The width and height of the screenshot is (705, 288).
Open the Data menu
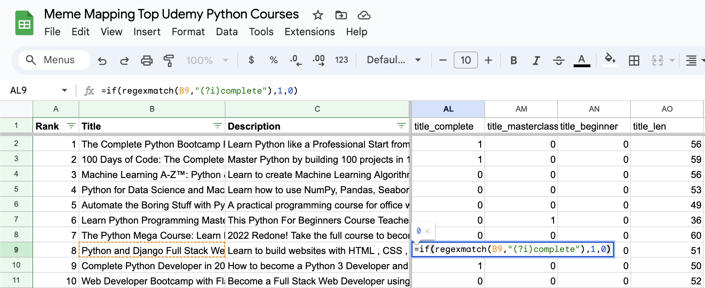(227, 32)
